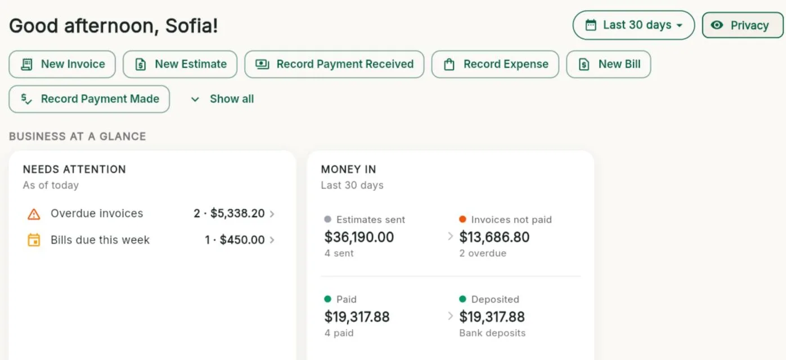Click the invoice icon in New Invoice button
Viewport: 786px width, 360px height.
pyautogui.click(x=26, y=64)
